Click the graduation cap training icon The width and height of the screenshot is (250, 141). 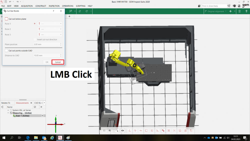tap(234, 6)
